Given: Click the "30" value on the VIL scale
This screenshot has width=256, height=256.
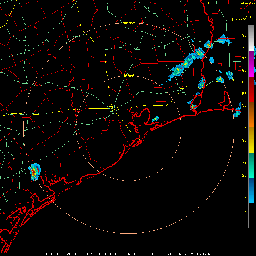Looking at the screenshot, I should click(x=244, y=152).
